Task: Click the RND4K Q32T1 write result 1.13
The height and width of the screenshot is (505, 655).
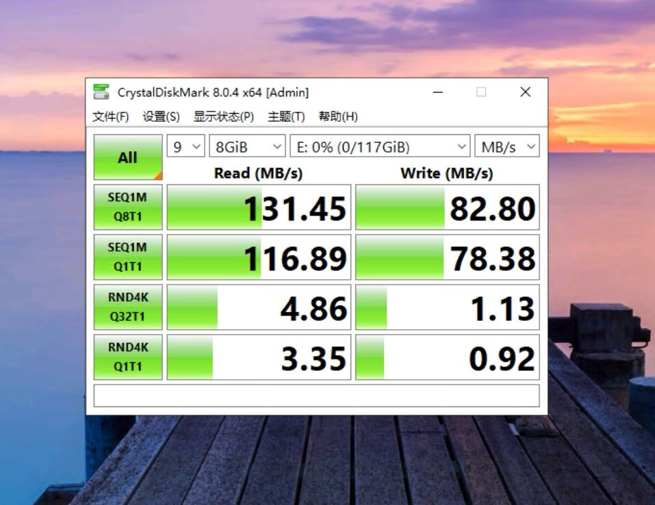Action: [448, 307]
